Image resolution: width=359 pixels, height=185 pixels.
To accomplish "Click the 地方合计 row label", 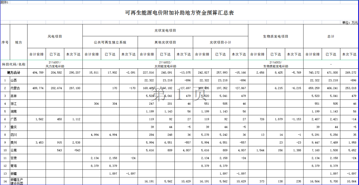I will point(14,72).
